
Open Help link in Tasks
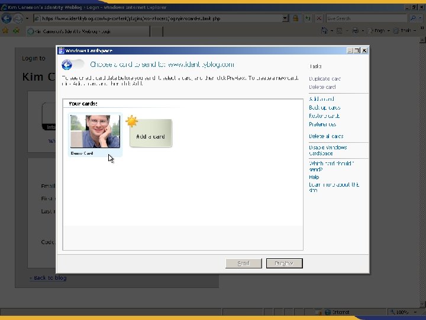click(314, 177)
